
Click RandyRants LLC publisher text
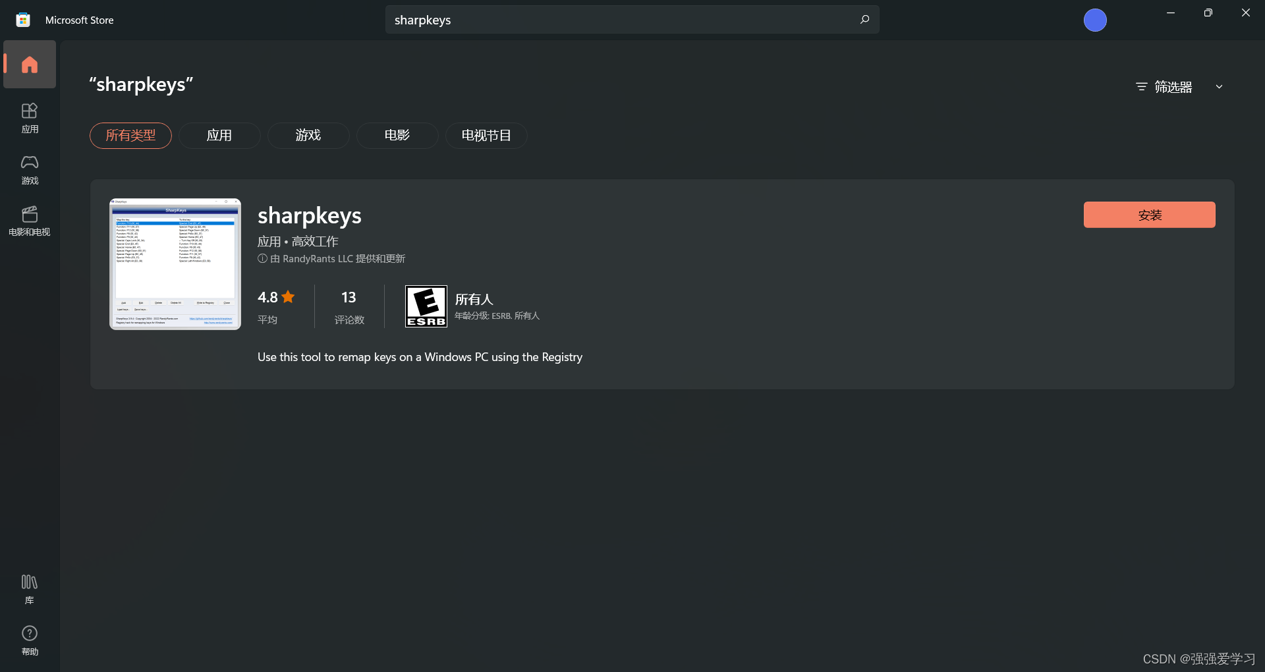coord(318,259)
